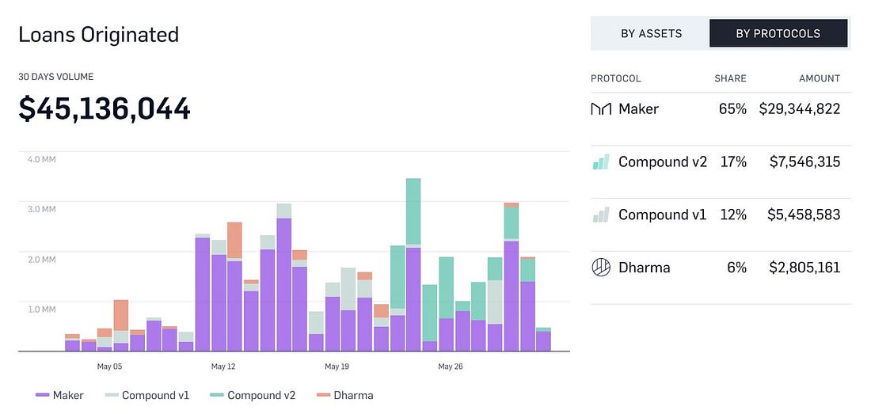This screenshot has width=871, height=414.
Task: Click the May 12 axis date label
Action: pyautogui.click(x=223, y=367)
